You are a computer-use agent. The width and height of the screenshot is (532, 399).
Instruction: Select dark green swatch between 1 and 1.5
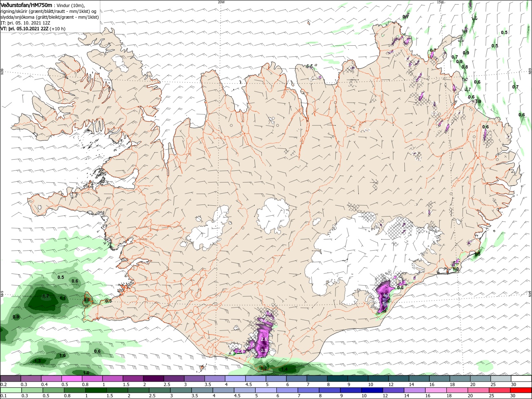pos(96,390)
